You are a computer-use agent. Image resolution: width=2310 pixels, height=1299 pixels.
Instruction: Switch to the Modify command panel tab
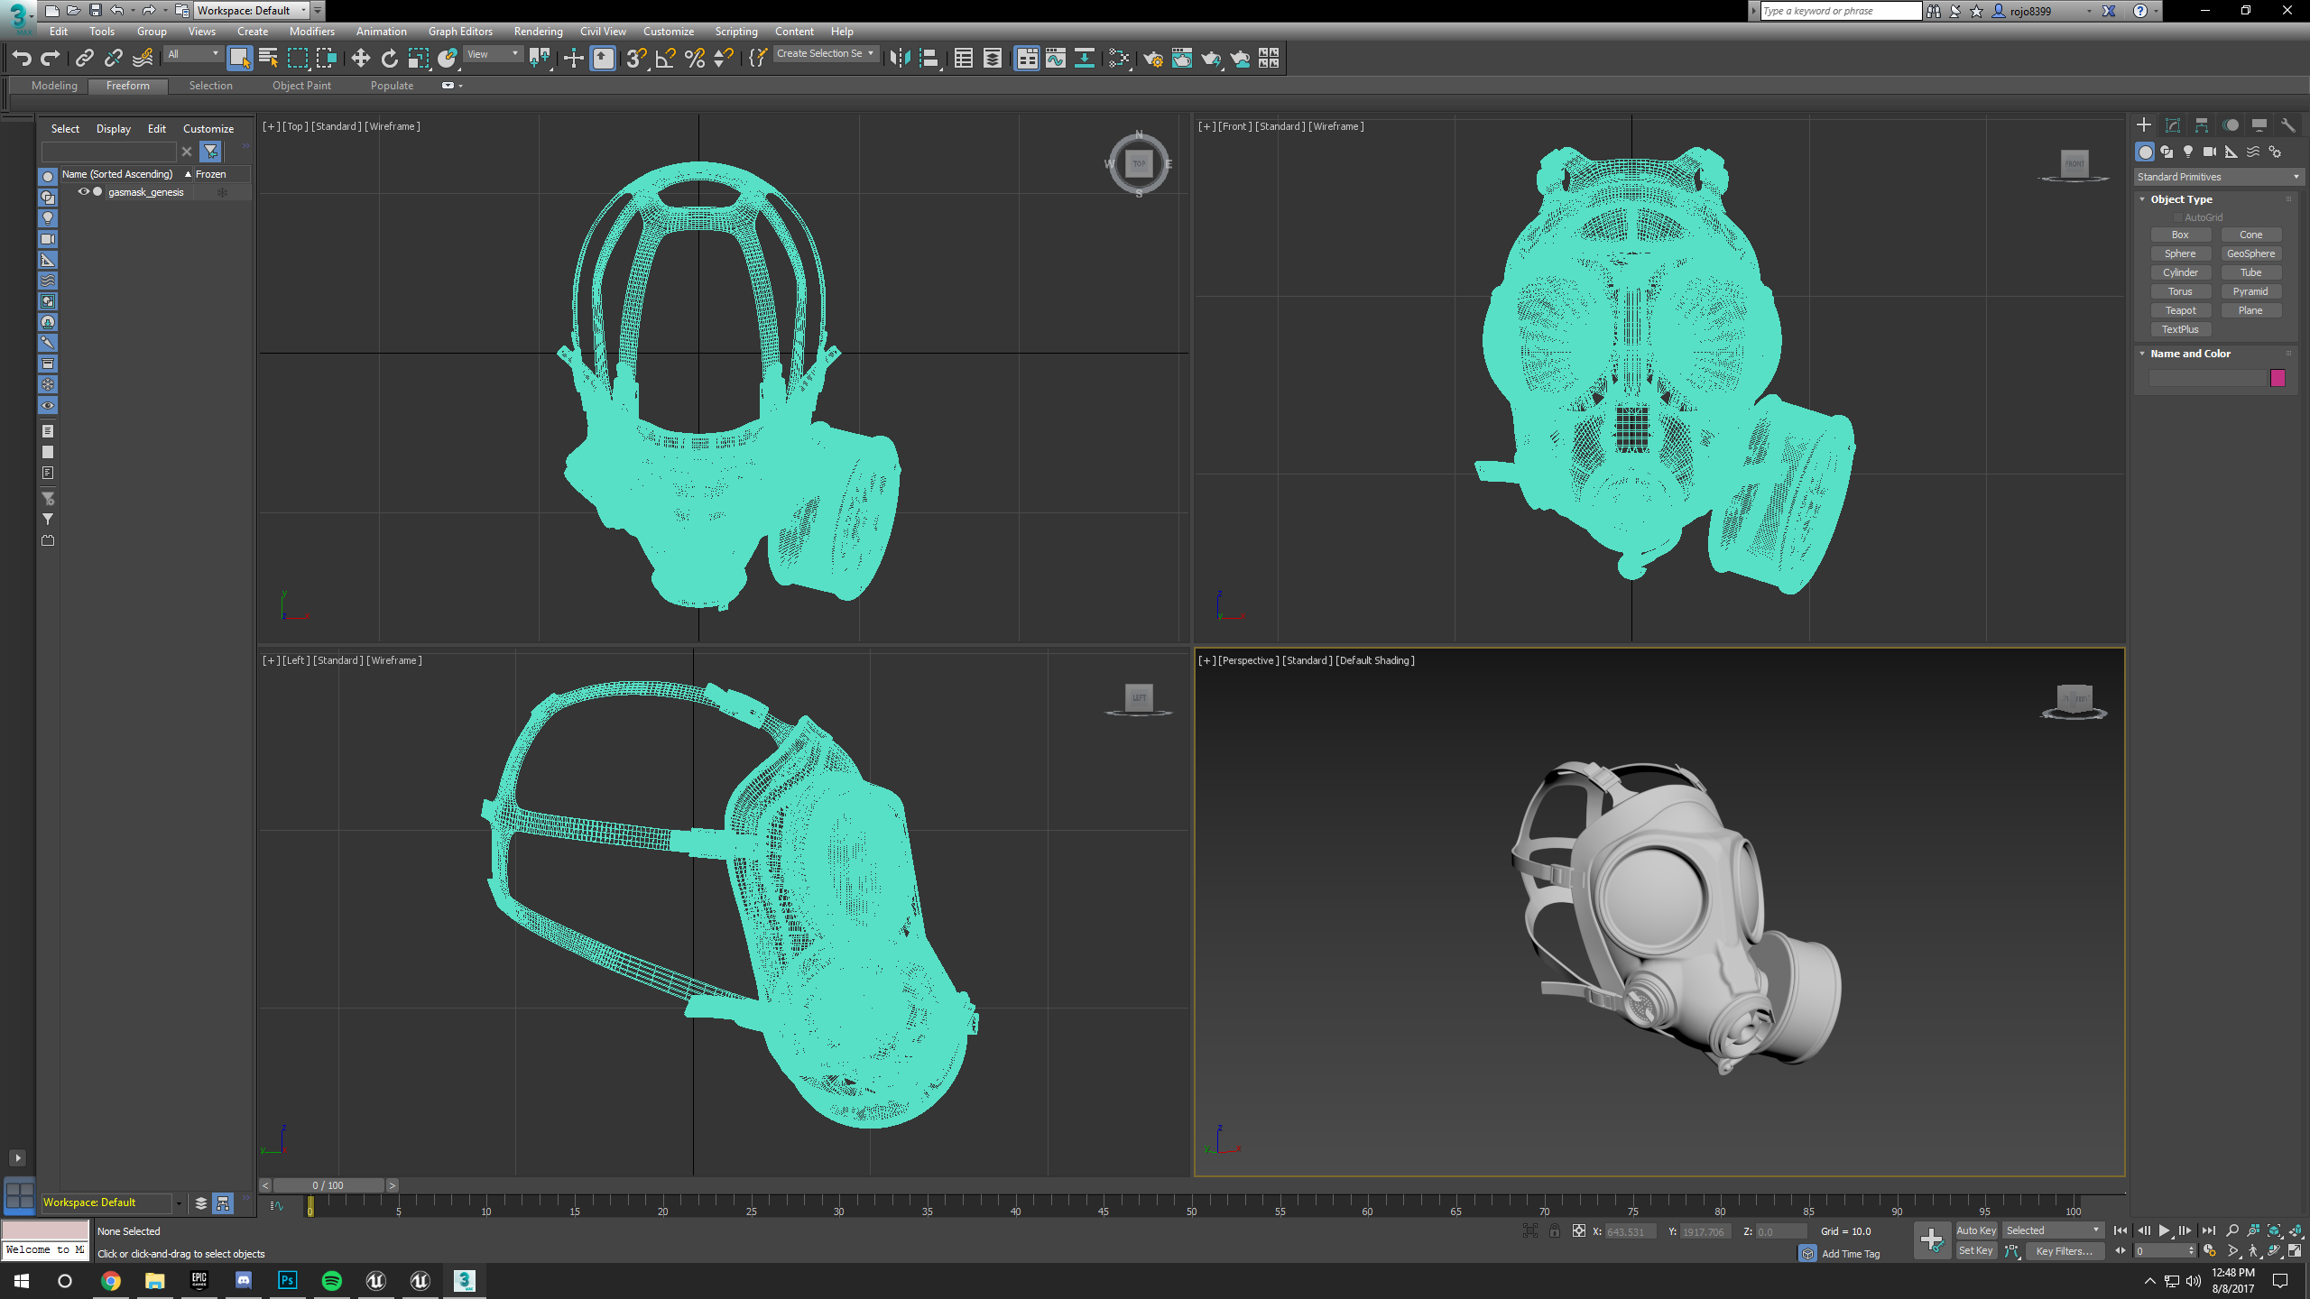(2173, 125)
